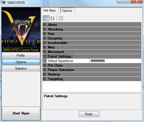Expand the Alerts category

point(44,25)
